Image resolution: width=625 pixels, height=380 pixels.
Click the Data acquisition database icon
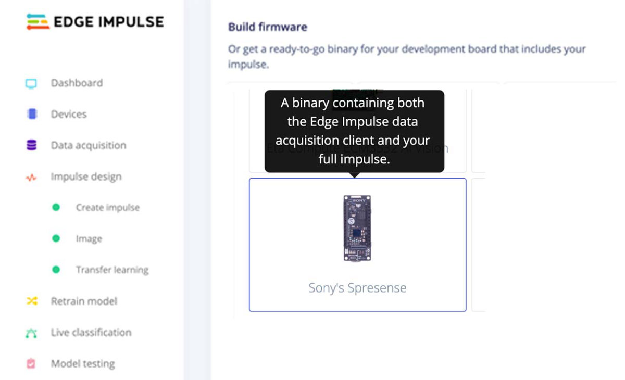[31, 146]
